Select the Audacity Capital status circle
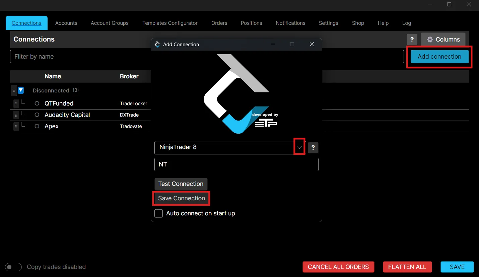The height and width of the screenshot is (277, 479). pos(37,115)
